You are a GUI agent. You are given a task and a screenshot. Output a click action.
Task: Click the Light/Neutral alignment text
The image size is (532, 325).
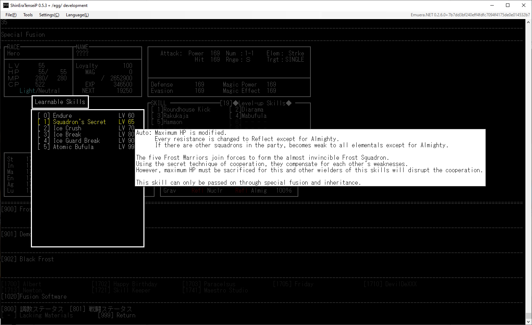(x=40, y=91)
